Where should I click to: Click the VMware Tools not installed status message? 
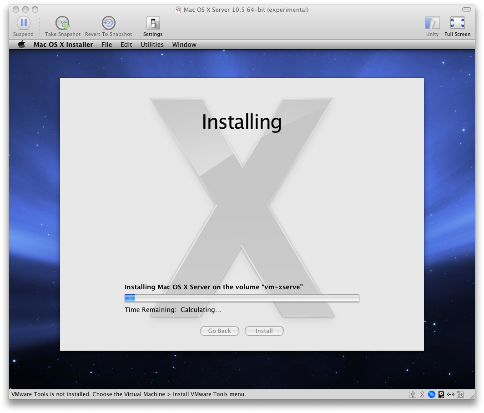[x=128, y=394]
